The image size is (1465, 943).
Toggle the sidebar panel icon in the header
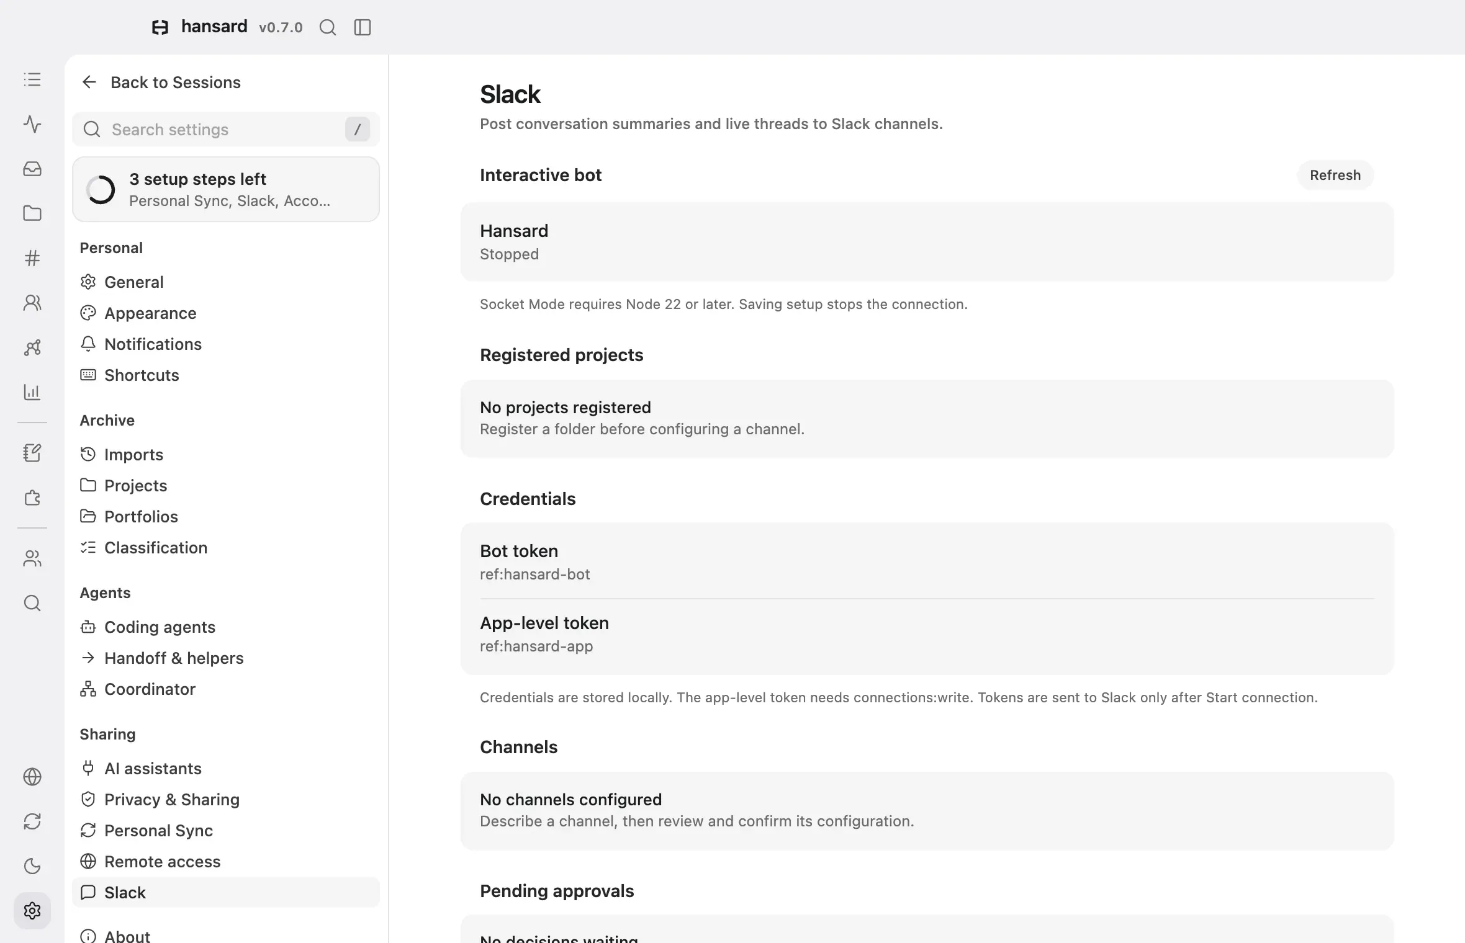pos(363,27)
